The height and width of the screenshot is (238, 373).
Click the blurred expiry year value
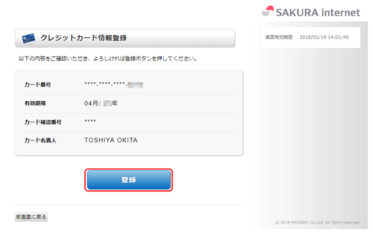pos(108,104)
